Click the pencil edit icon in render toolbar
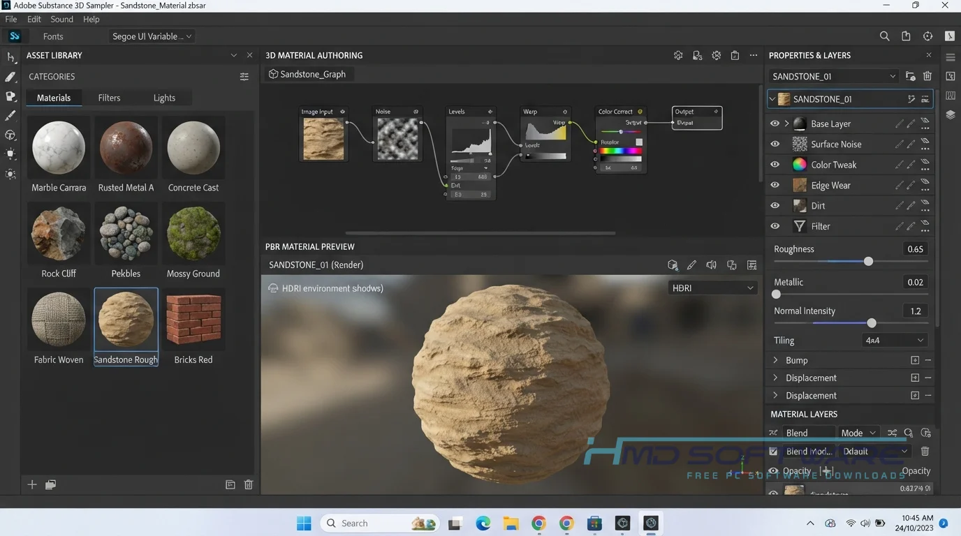961x536 pixels. click(691, 265)
